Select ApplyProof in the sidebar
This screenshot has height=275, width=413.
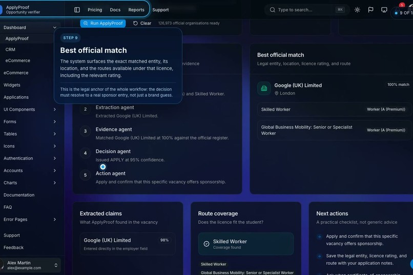click(17, 38)
